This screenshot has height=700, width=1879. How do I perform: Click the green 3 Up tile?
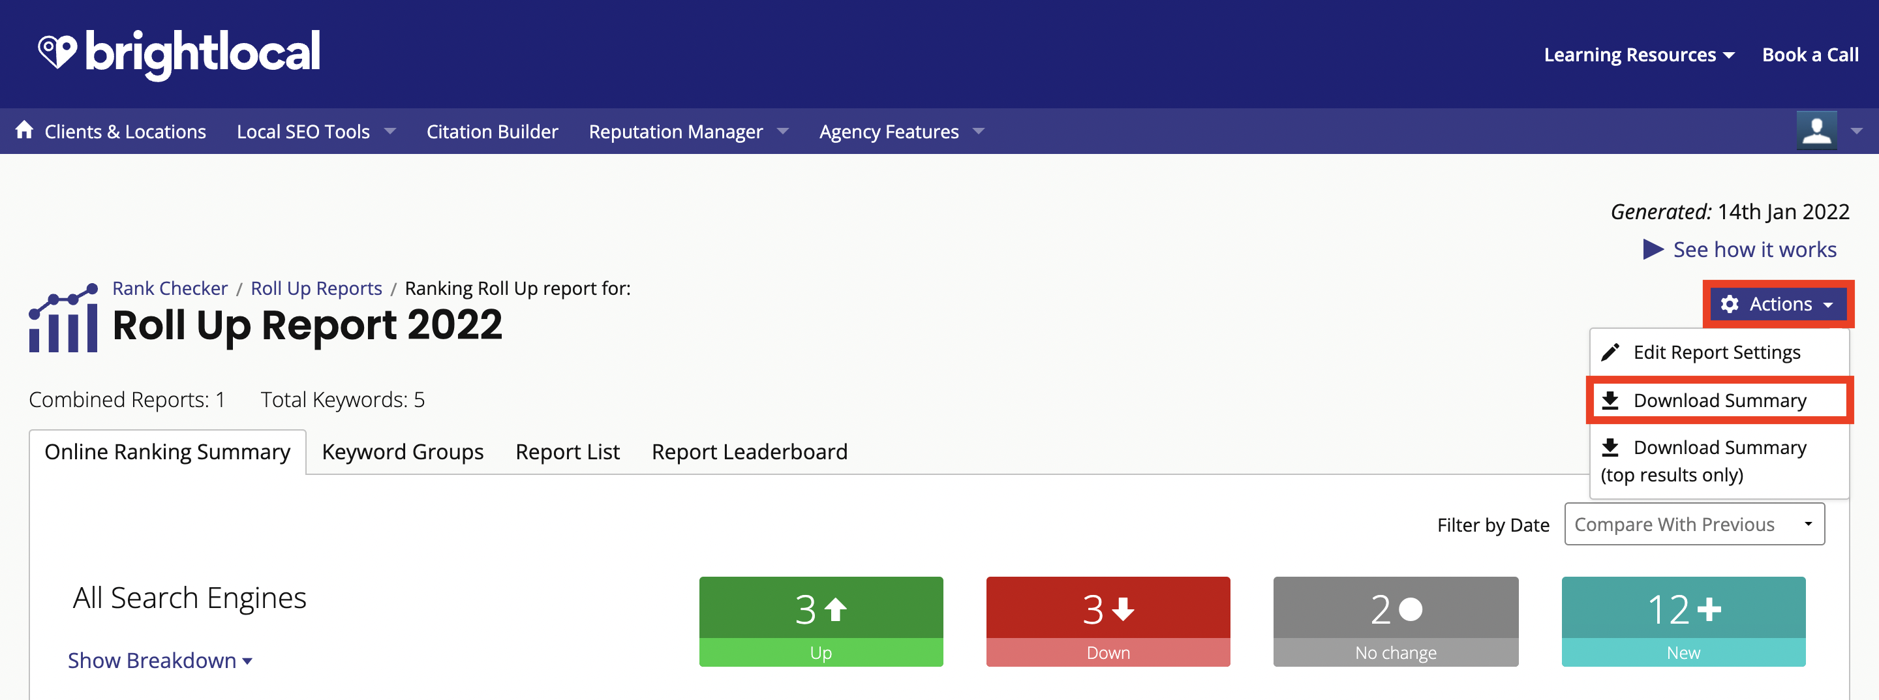pos(821,621)
